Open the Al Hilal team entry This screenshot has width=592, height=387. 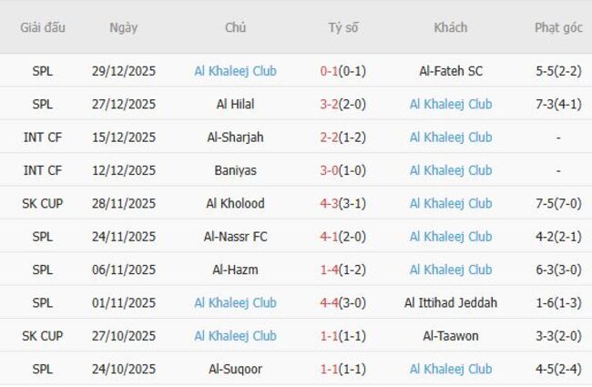[x=235, y=104]
